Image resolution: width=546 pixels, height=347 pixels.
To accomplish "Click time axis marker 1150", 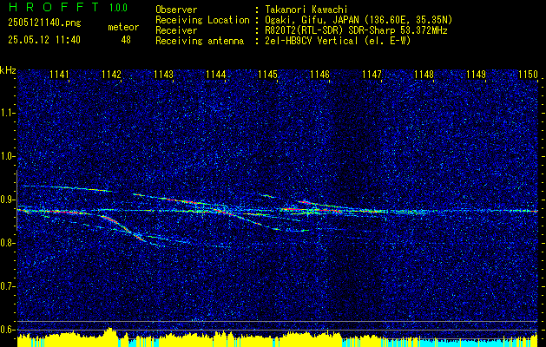I will [529, 75].
